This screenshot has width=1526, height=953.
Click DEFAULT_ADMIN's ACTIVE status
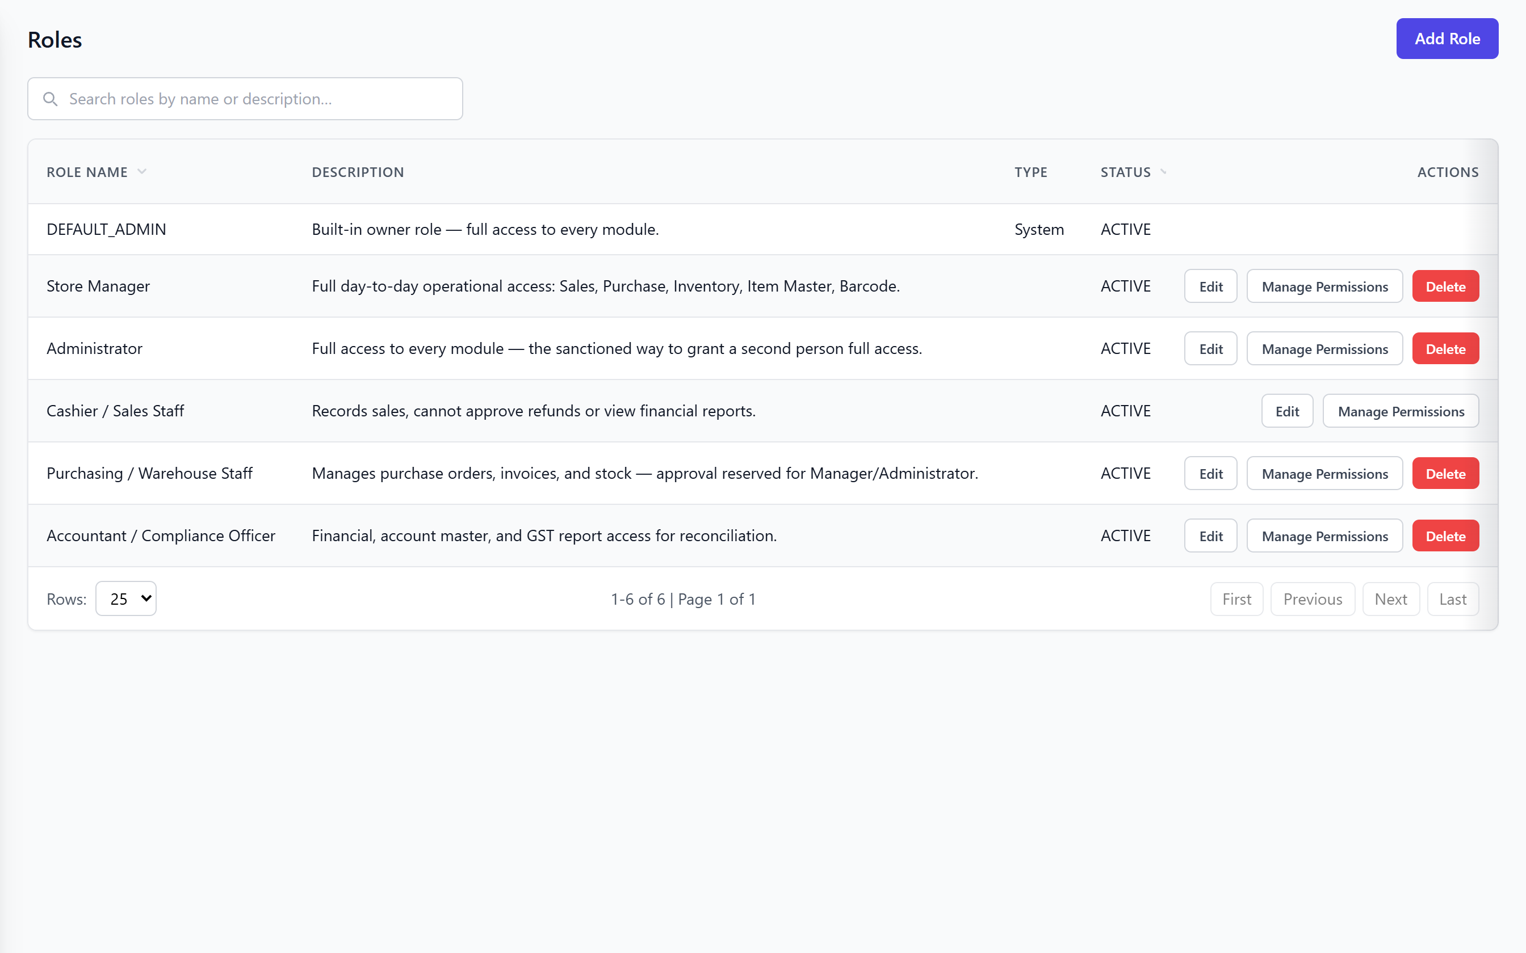tap(1126, 229)
